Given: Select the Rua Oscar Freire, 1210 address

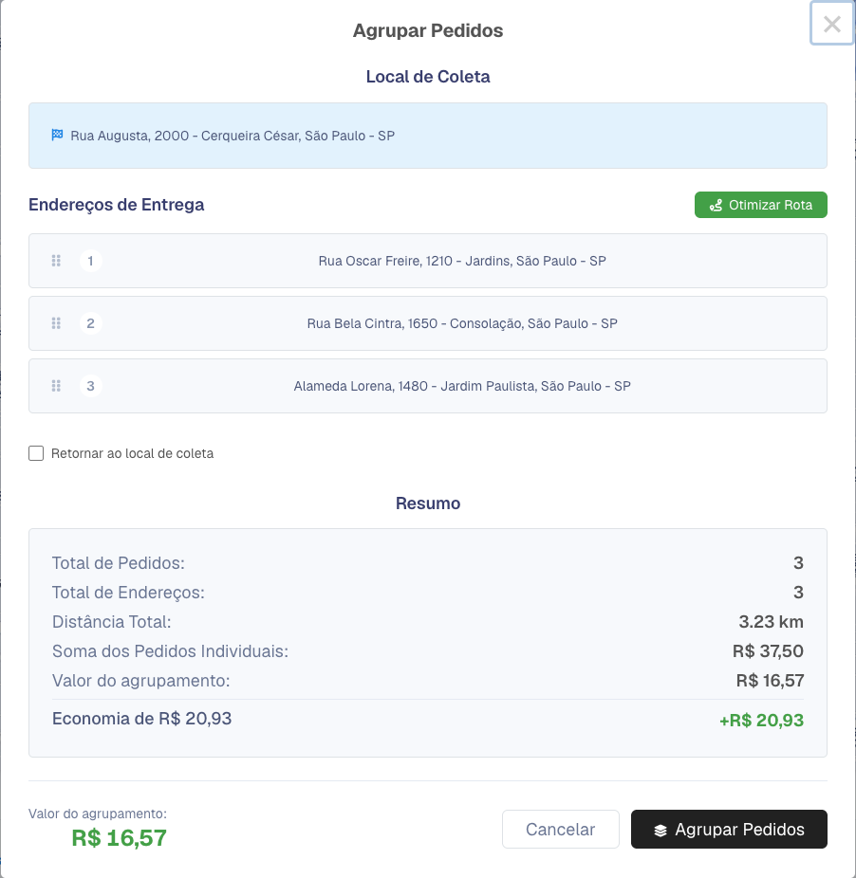Looking at the screenshot, I should tap(462, 261).
